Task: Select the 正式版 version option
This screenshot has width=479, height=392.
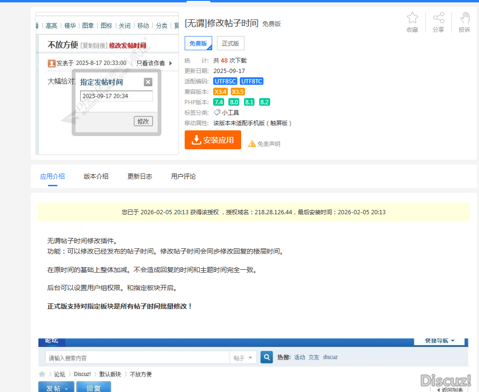Action: click(230, 43)
